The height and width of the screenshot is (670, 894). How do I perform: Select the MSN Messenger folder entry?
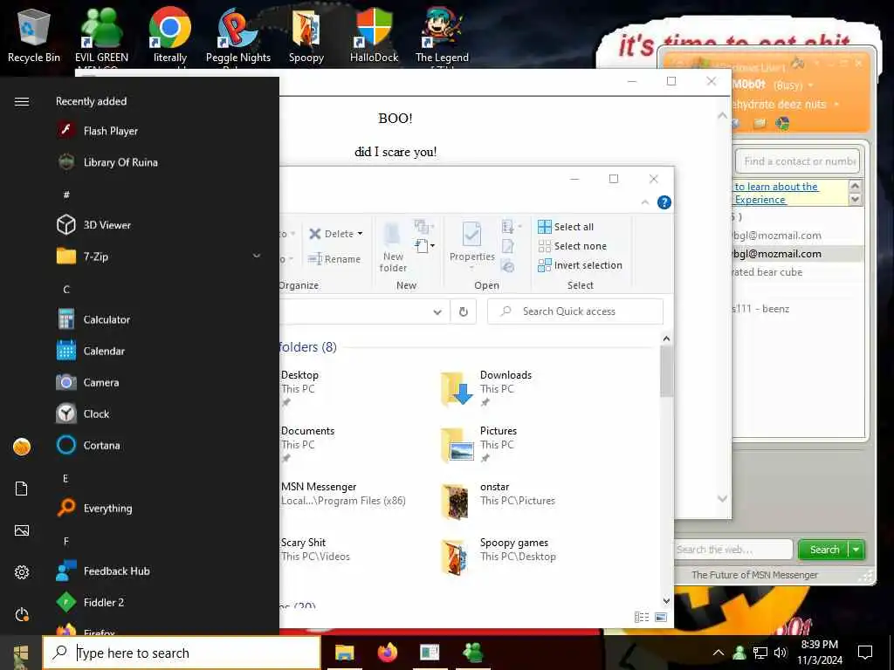click(x=343, y=494)
